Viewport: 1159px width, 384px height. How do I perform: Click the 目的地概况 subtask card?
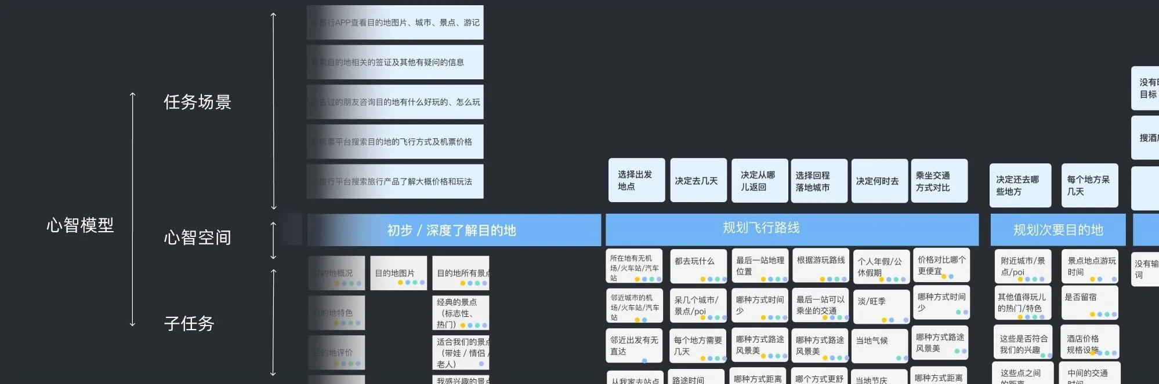tap(336, 273)
